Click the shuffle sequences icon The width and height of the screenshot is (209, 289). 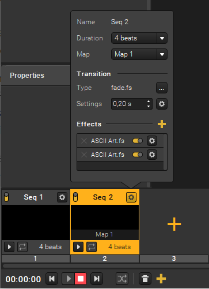coord(122,279)
